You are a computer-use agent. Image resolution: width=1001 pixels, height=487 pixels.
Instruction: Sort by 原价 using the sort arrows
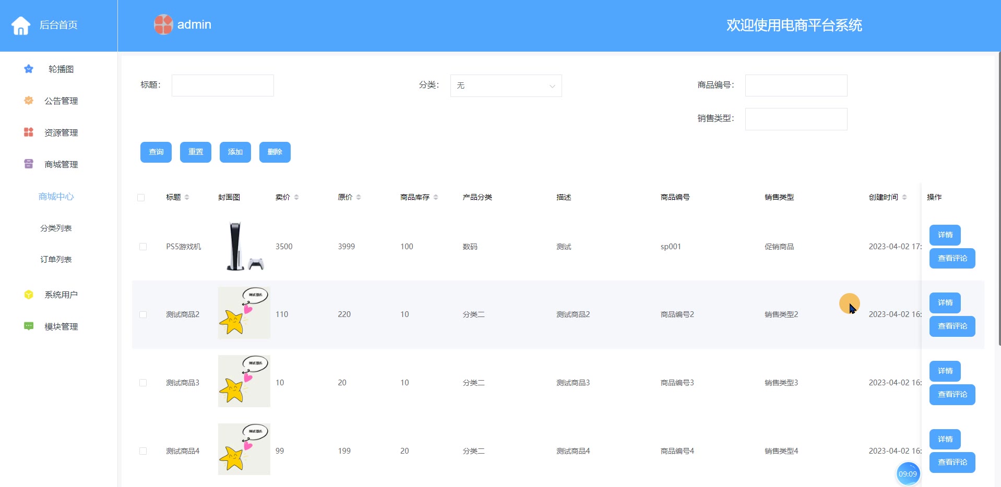[359, 197]
